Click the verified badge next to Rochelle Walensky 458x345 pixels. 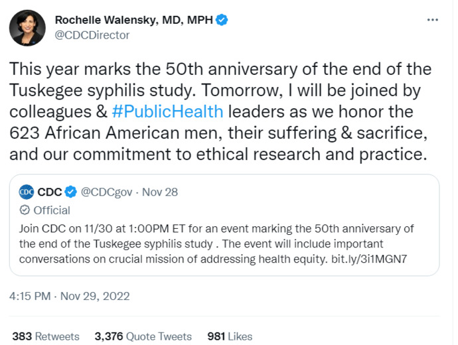pyautogui.click(x=222, y=20)
